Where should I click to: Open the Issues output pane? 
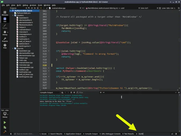point(43,134)
